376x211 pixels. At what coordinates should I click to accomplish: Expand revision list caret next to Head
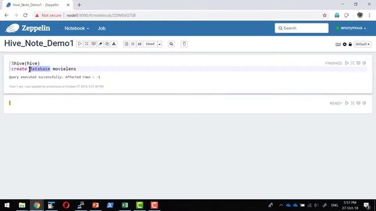(x=159, y=44)
